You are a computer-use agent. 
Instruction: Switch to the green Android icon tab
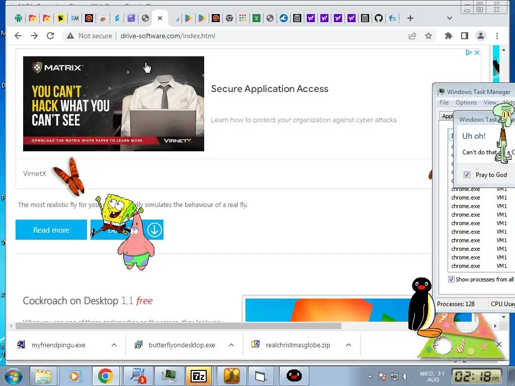(x=19, y=18)
